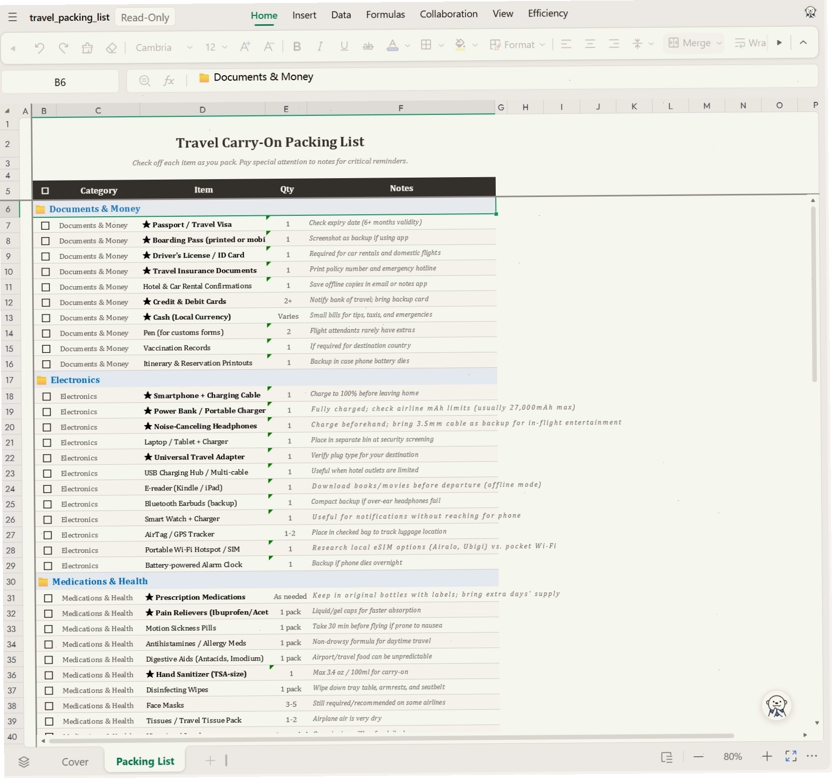The height and width of the screenshot is (778, 832).
Task: Tick the Face Masks checkbox
Action: coord(49,706)
